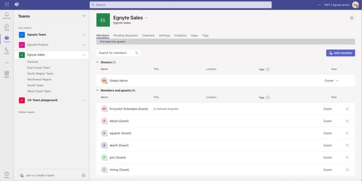Open more options for Egnyte Team
The height and width of the screenshot is (181, 362).
point(84,35)
